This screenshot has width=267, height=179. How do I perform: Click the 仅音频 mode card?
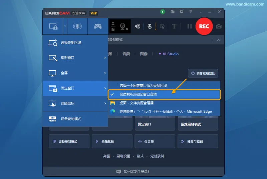pyautogui.click(x=155, y=141)
